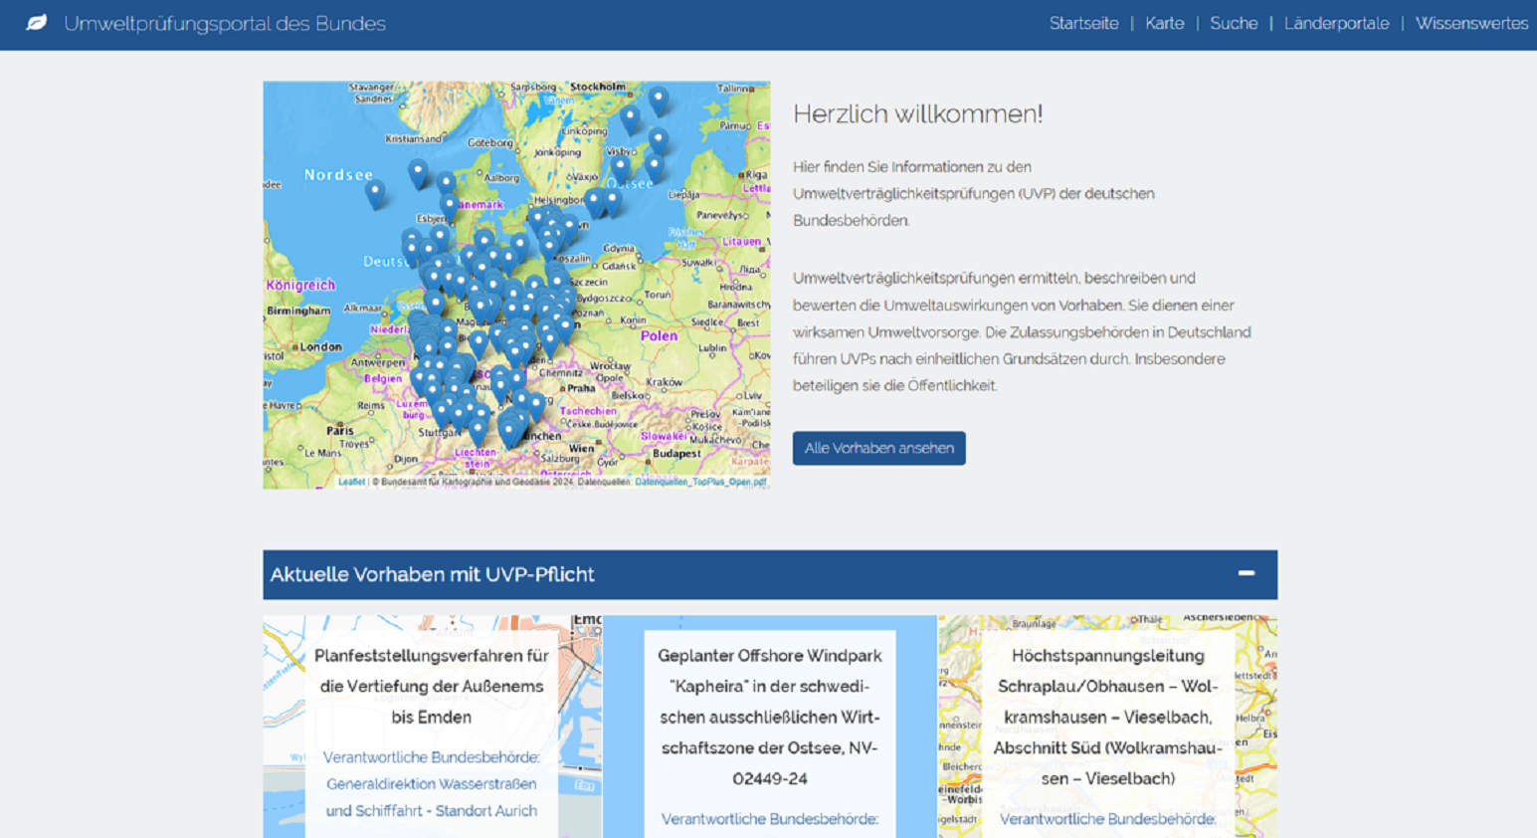
Task: Open the Vertiefung der Außenems project title
Action: (x=431, y=686)
